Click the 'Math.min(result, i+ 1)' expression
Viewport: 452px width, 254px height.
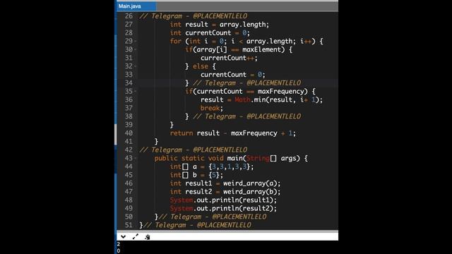pos(277,99)
